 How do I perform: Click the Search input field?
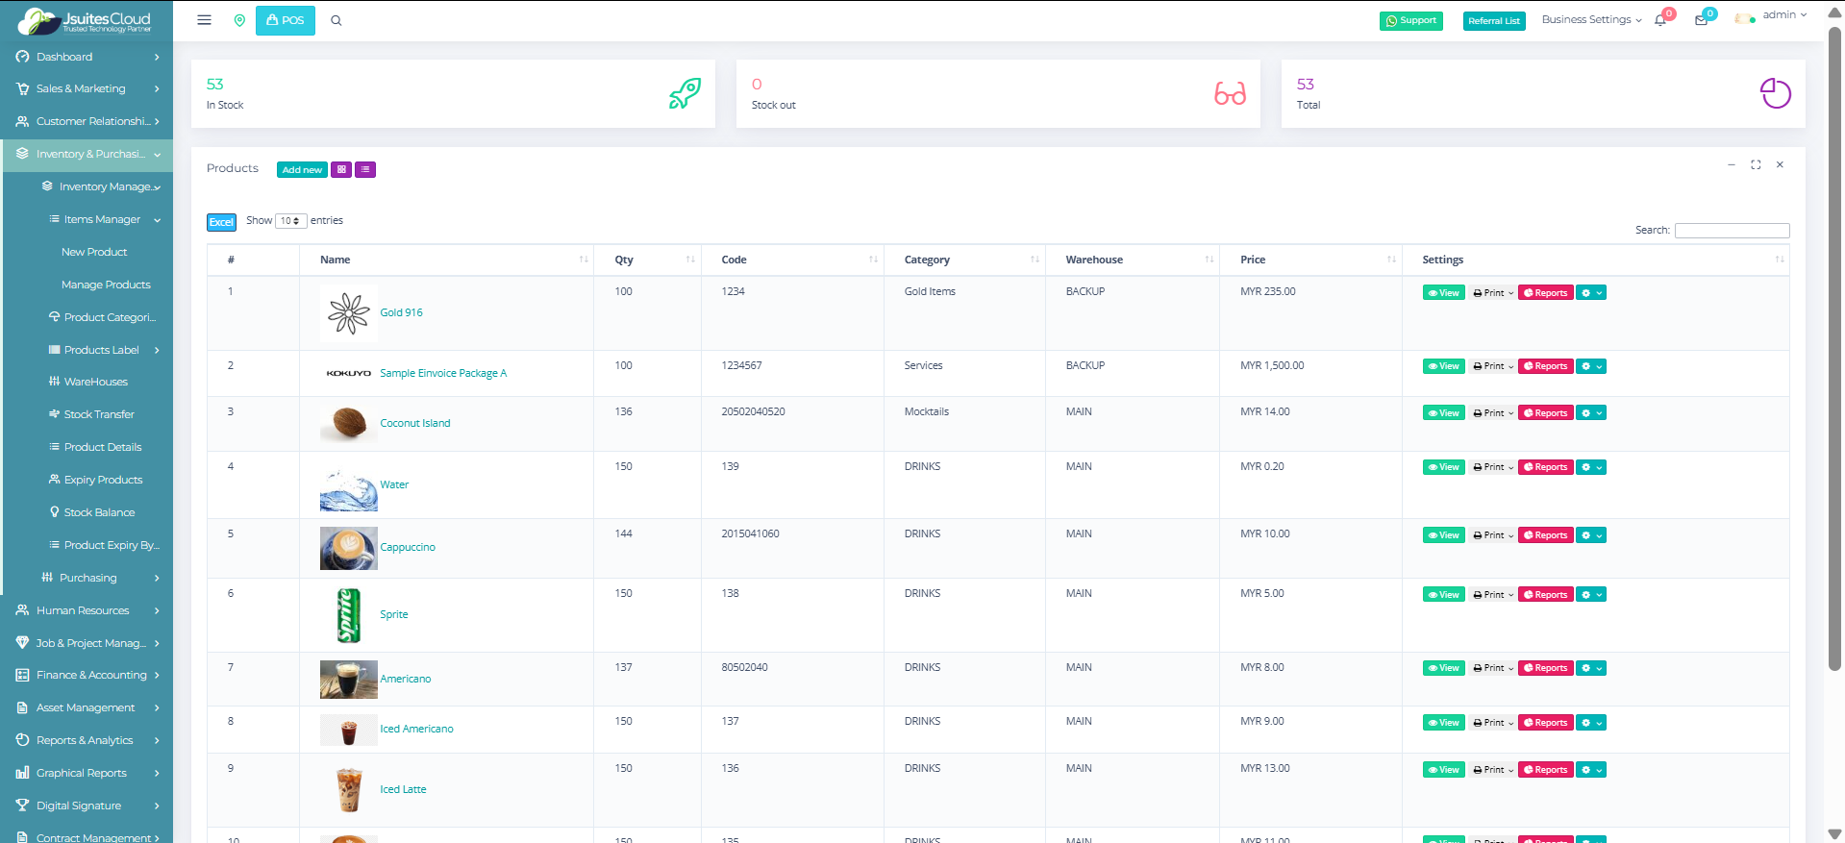pyautogui.click(x=1732, y=231)
